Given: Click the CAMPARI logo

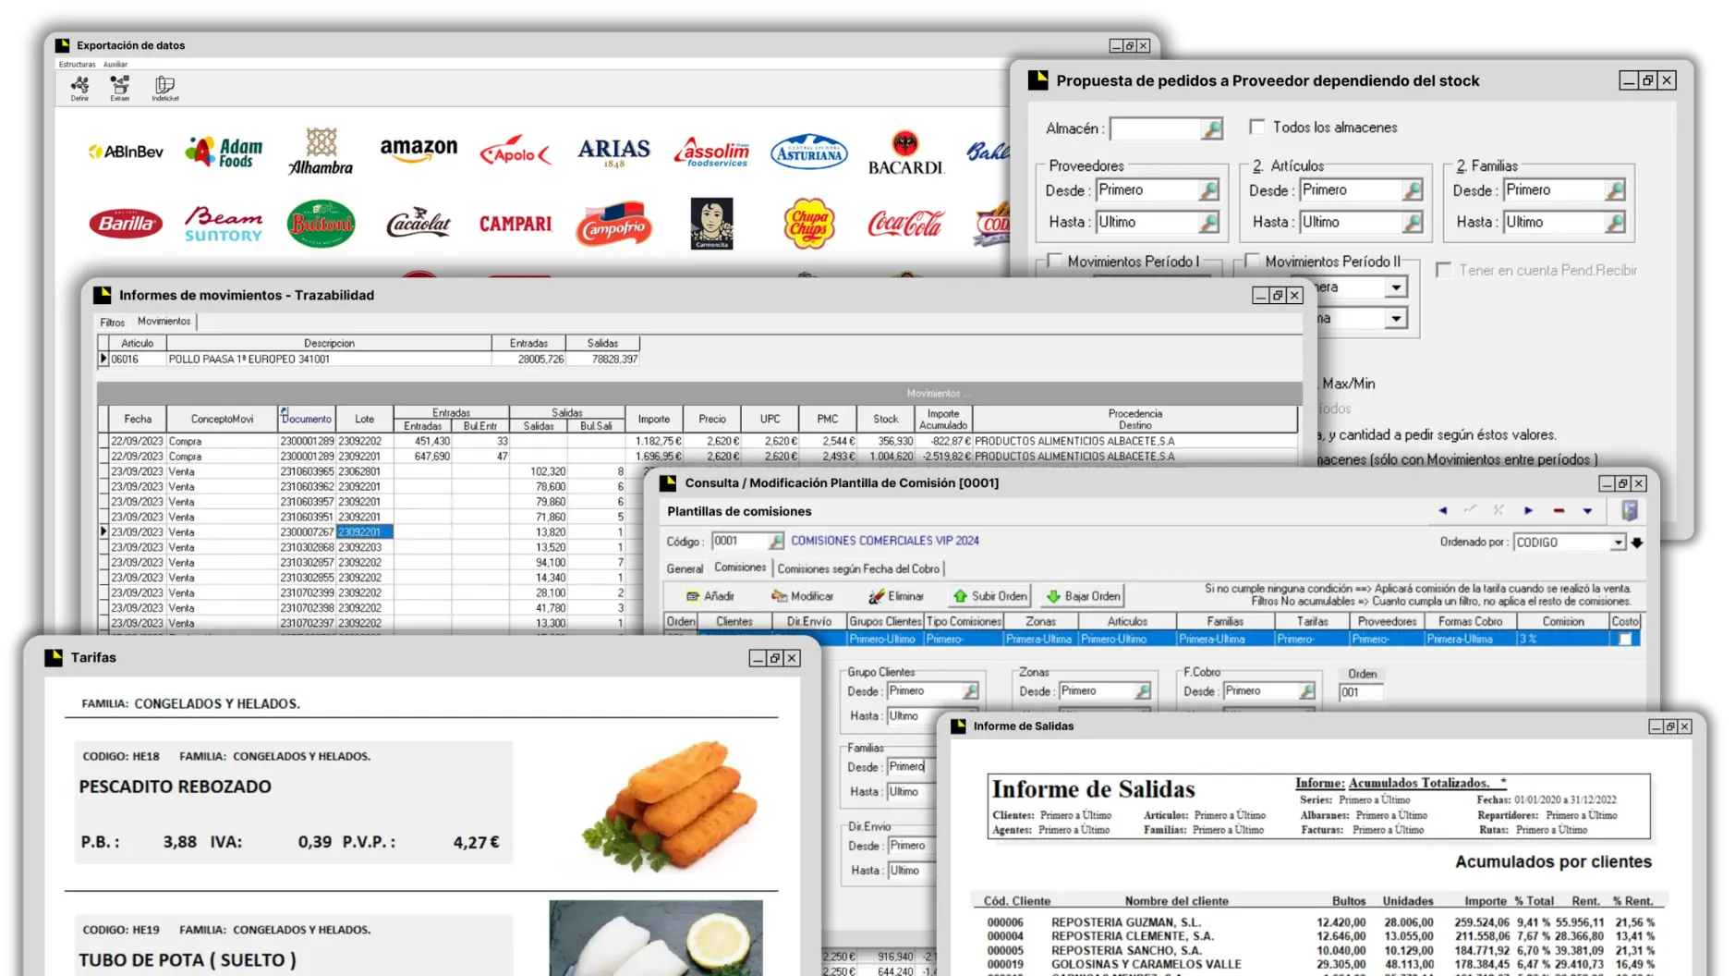Looking at the screenshot, I should pyautogui.click(x=515, y=224).
